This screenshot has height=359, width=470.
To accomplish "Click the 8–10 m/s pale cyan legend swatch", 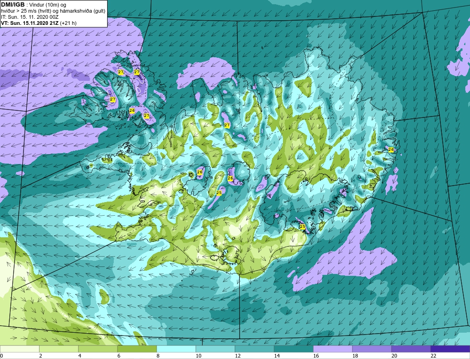I will (176, 349).
